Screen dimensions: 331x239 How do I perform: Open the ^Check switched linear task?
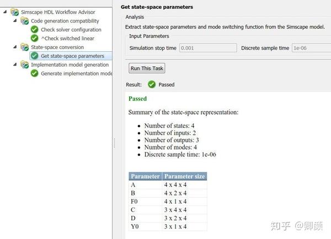click(67, 38)
